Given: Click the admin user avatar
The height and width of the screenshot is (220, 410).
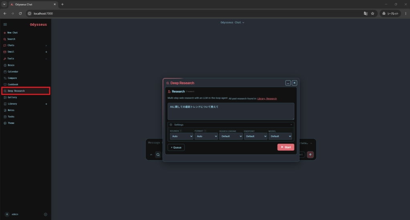Looking at the screenshot, I should 7,214.
